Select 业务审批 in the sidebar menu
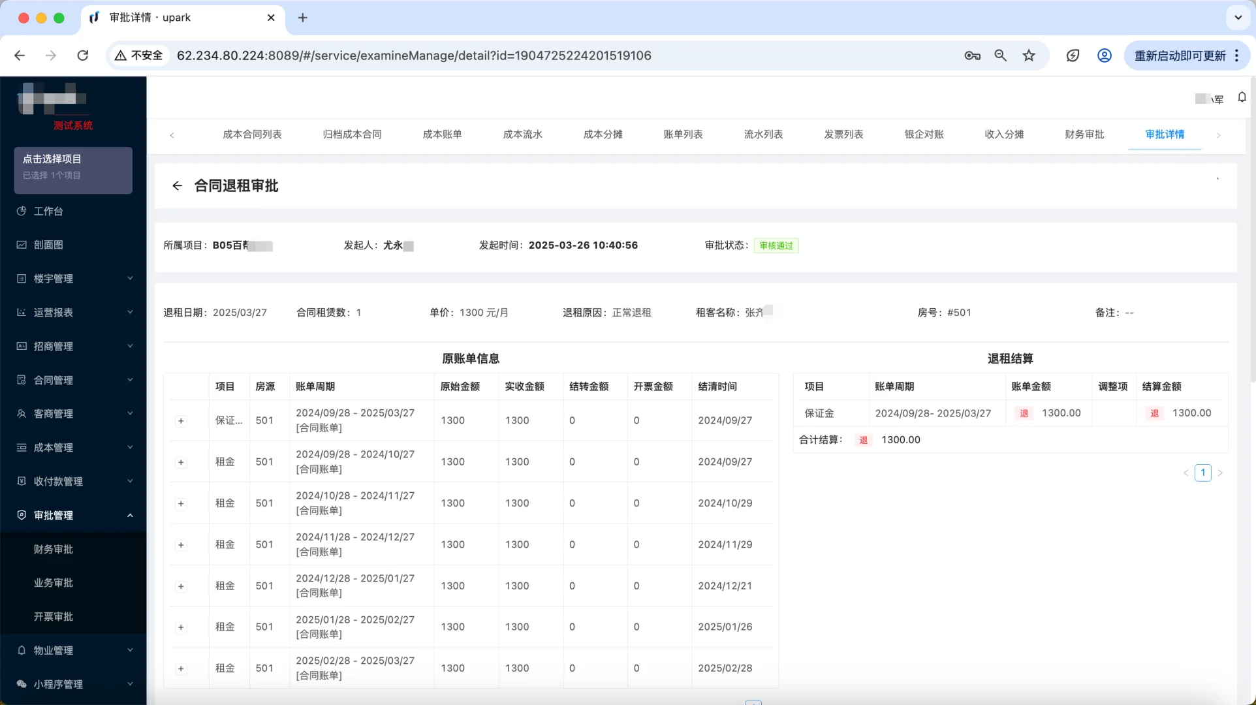The height and width of the screenshot is (705, 1256). tap(54, 583)
